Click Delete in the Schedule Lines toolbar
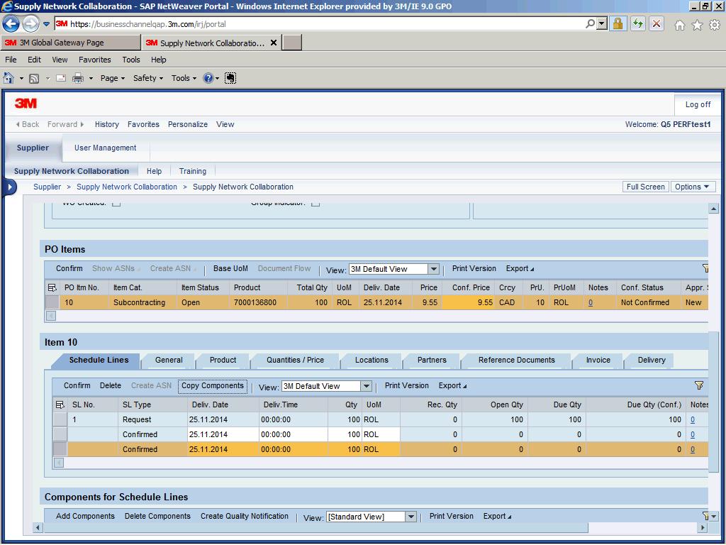The width and height of the screenshot is (726, 545). click(110, 385)
